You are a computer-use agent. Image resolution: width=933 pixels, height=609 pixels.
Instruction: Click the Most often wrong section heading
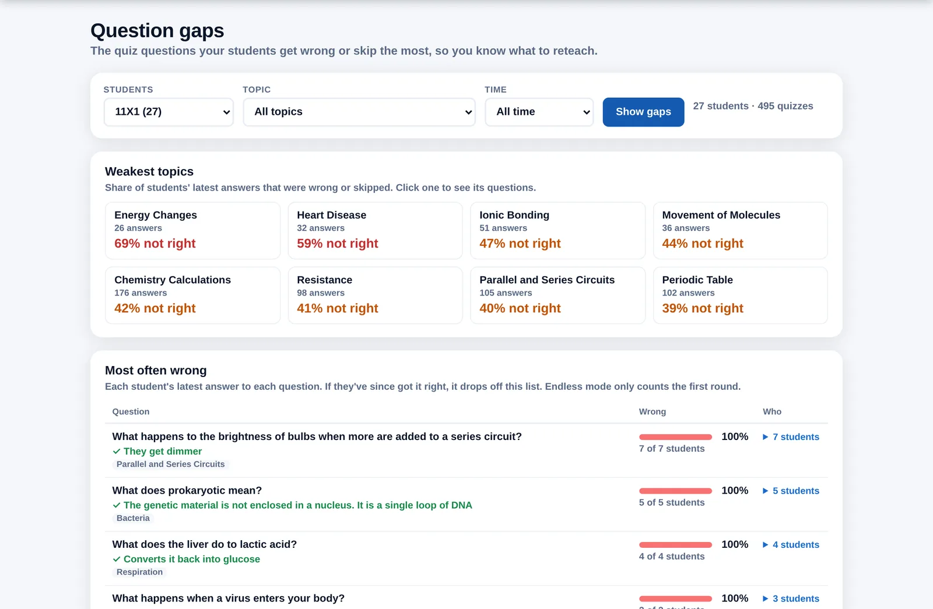click(x=156, y=371)
